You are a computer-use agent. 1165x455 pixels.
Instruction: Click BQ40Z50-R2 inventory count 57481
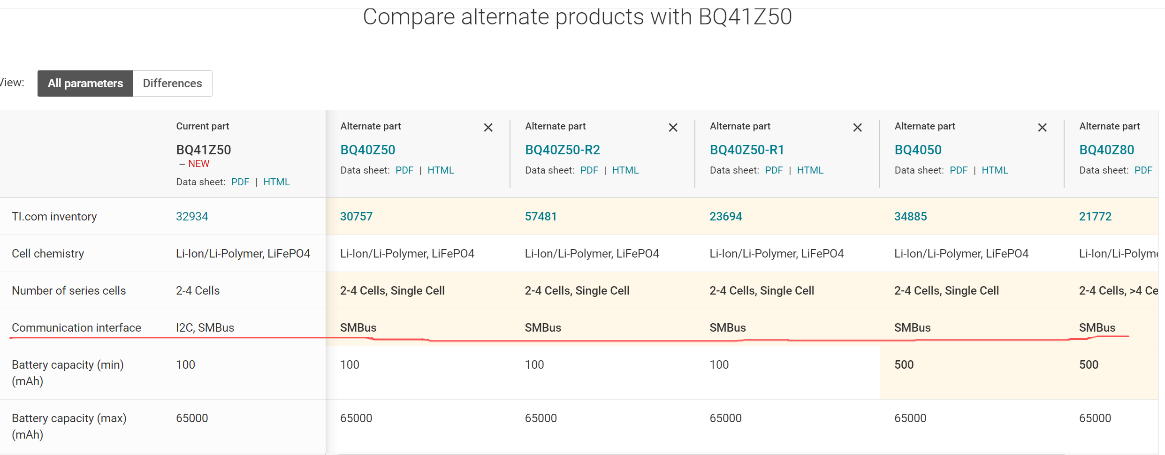[541, 216]
